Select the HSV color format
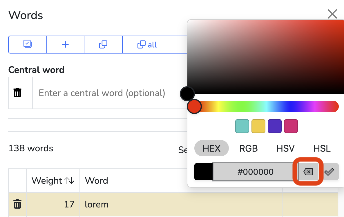The width and height of the screenshot is (344, 217). coord(285,148)
